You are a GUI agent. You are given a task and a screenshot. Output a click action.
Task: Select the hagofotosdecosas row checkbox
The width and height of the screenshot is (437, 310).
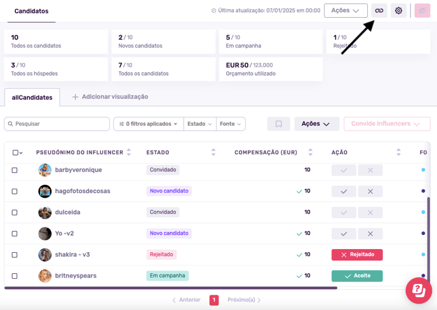[15, 191]
